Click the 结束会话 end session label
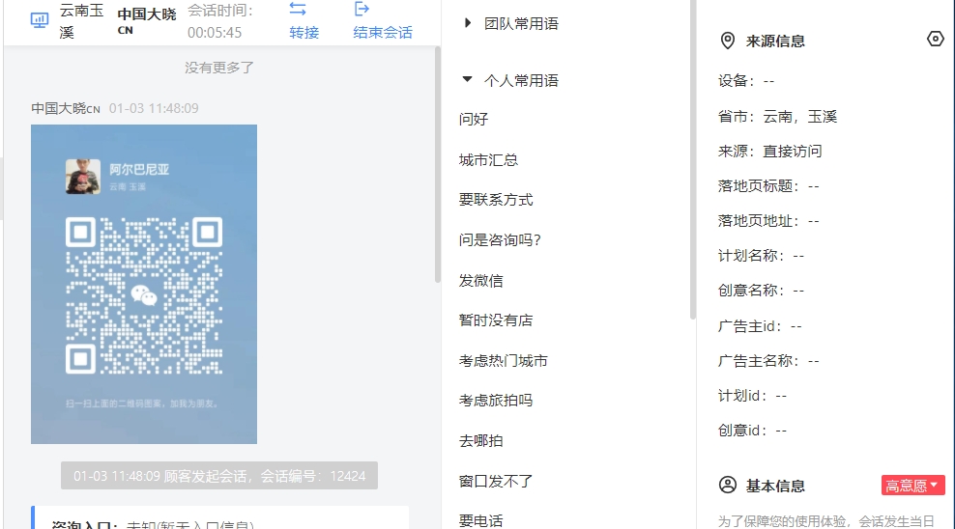This screenshot has width=955, height=529. tap(383, 32)
